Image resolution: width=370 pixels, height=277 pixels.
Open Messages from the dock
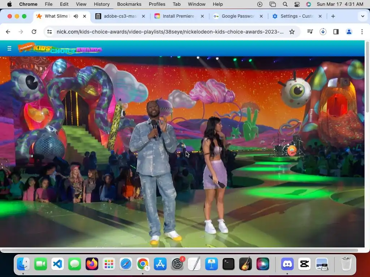point(74,264)
